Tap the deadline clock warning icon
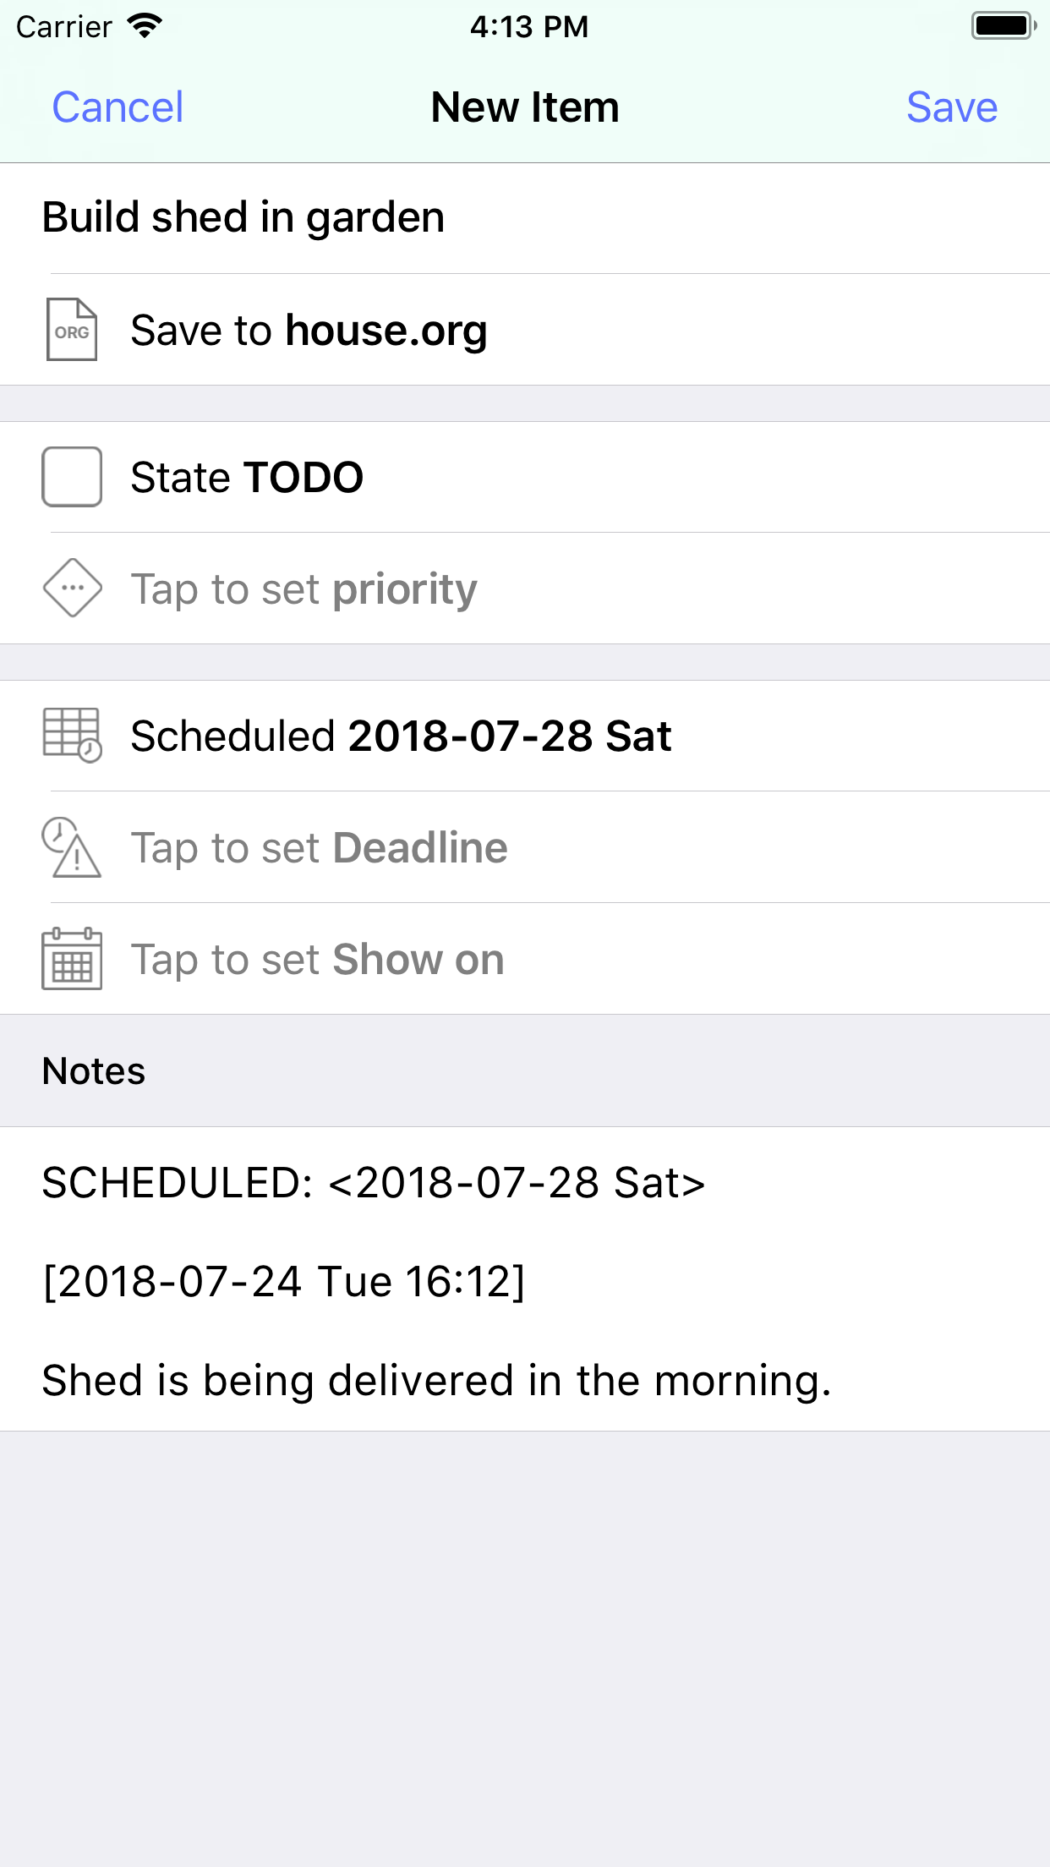Image resolution: width=1050 pixels, height=1867 pixels. point(72,847)
